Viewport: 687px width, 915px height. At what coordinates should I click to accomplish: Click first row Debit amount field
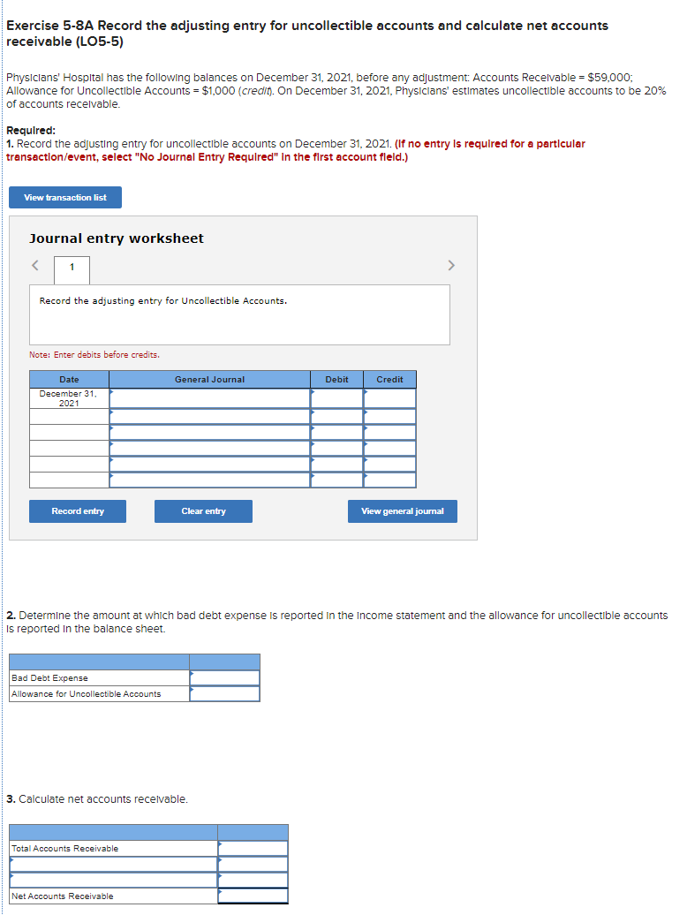tap(337, 398)
